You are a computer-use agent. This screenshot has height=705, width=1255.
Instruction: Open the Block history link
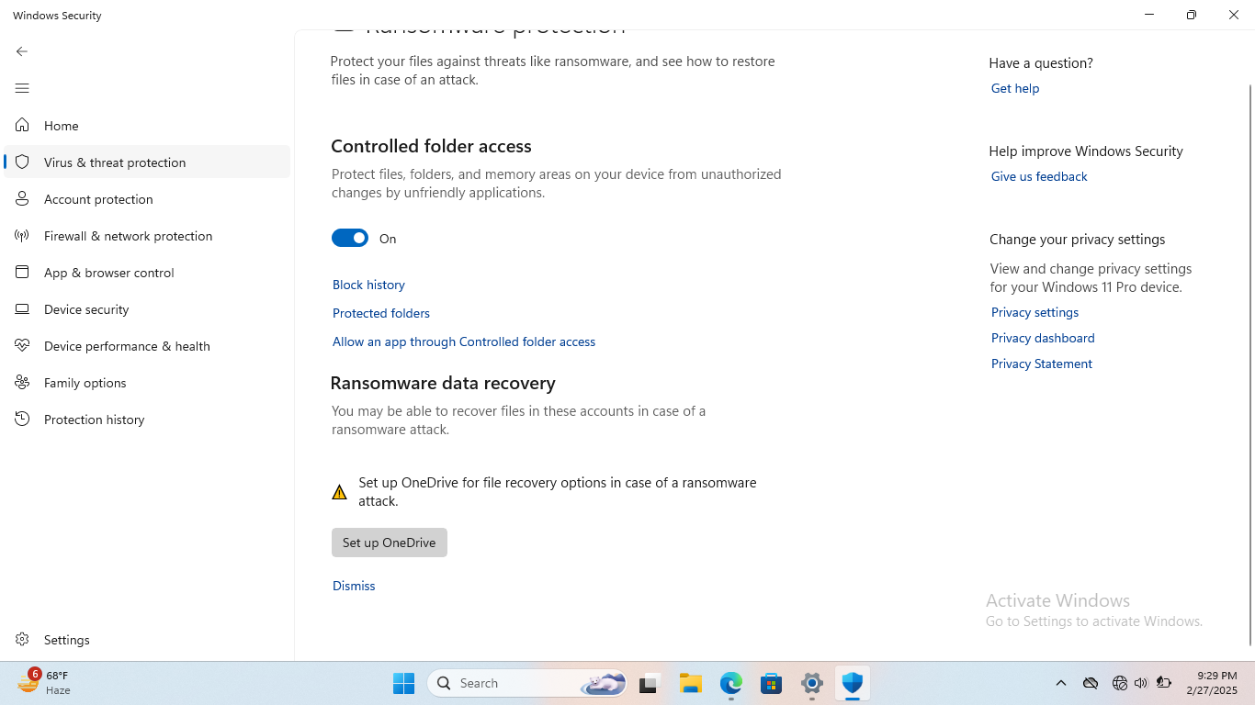[367, 285]
